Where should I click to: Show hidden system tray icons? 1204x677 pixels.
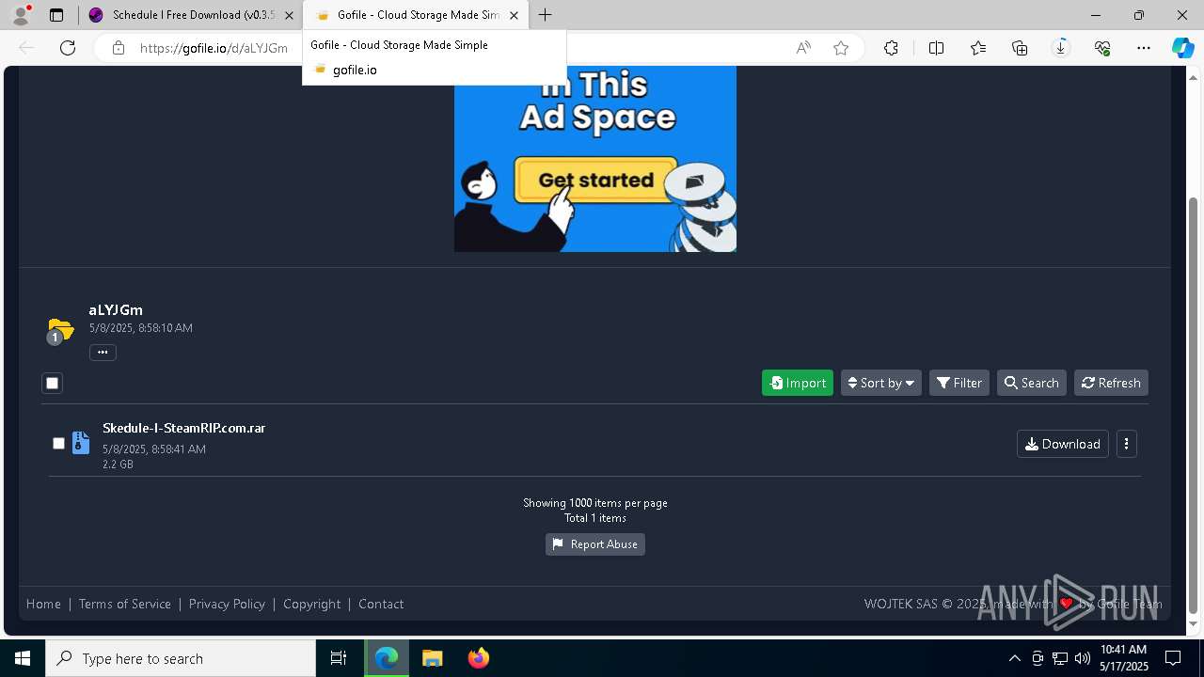(1014, 658)
